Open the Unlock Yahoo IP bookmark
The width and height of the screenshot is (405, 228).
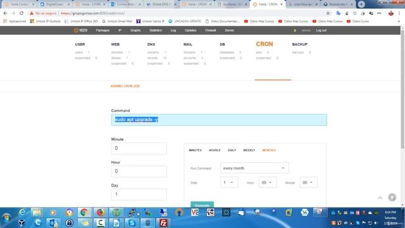151,21
